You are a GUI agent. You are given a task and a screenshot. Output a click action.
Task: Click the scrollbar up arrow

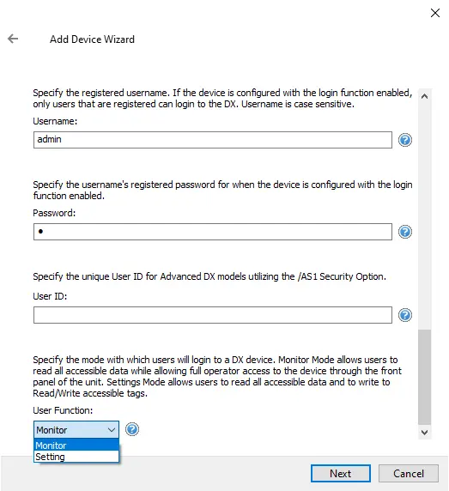coord(425,96)
